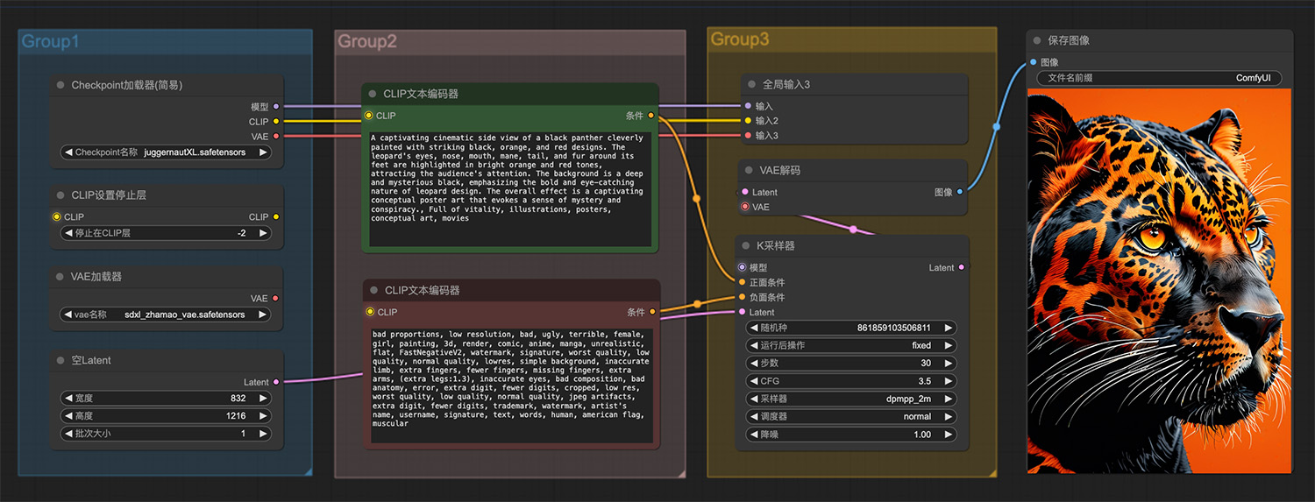The height and width of the screenshot is (502, 1315).
Task: Click the VAE output socket on Checkpoint加载器
Action: coord(276,137)
